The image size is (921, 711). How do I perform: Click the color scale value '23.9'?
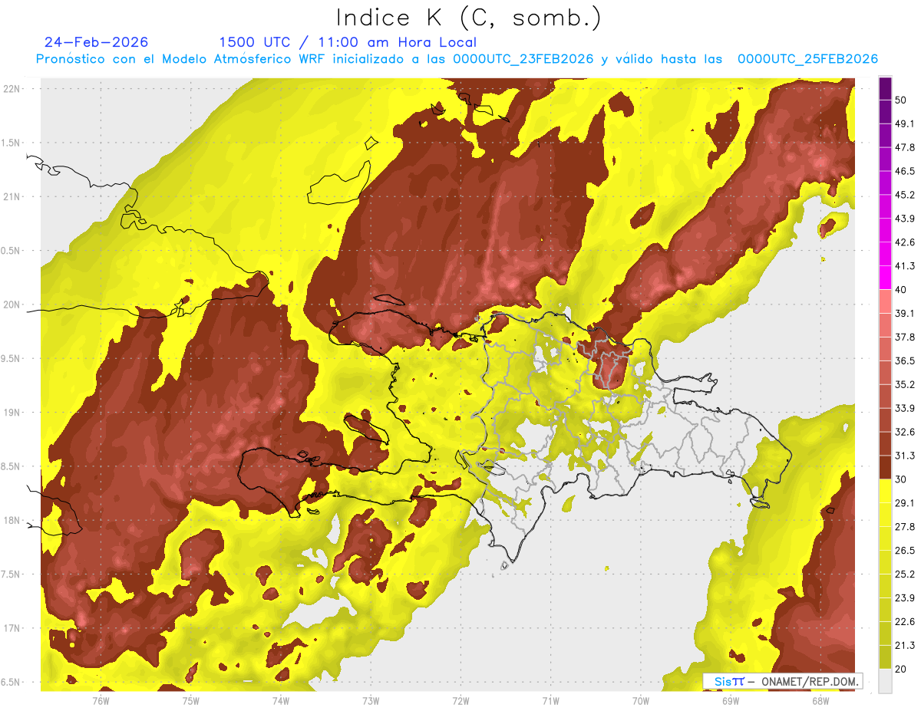click(905, 597)
